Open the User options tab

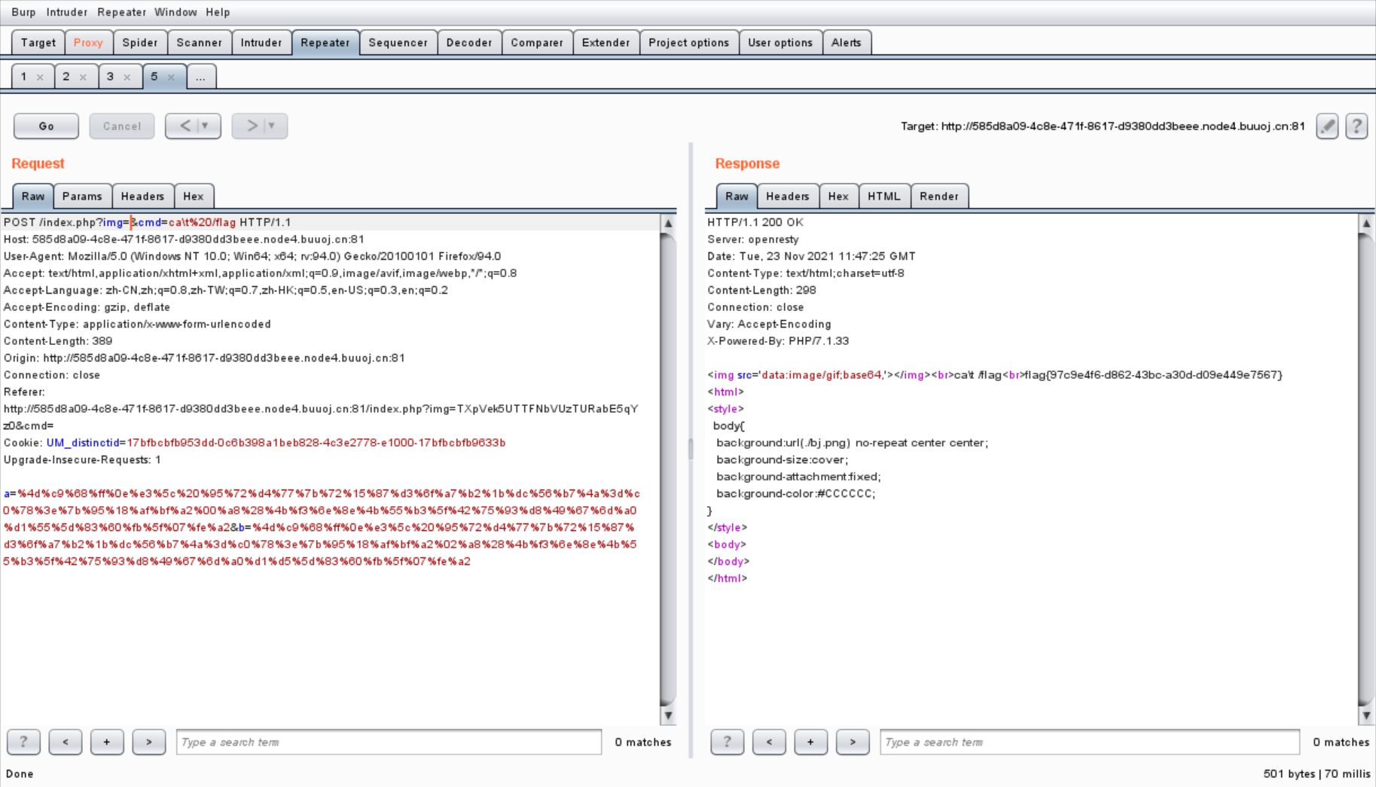coord(780,42)
